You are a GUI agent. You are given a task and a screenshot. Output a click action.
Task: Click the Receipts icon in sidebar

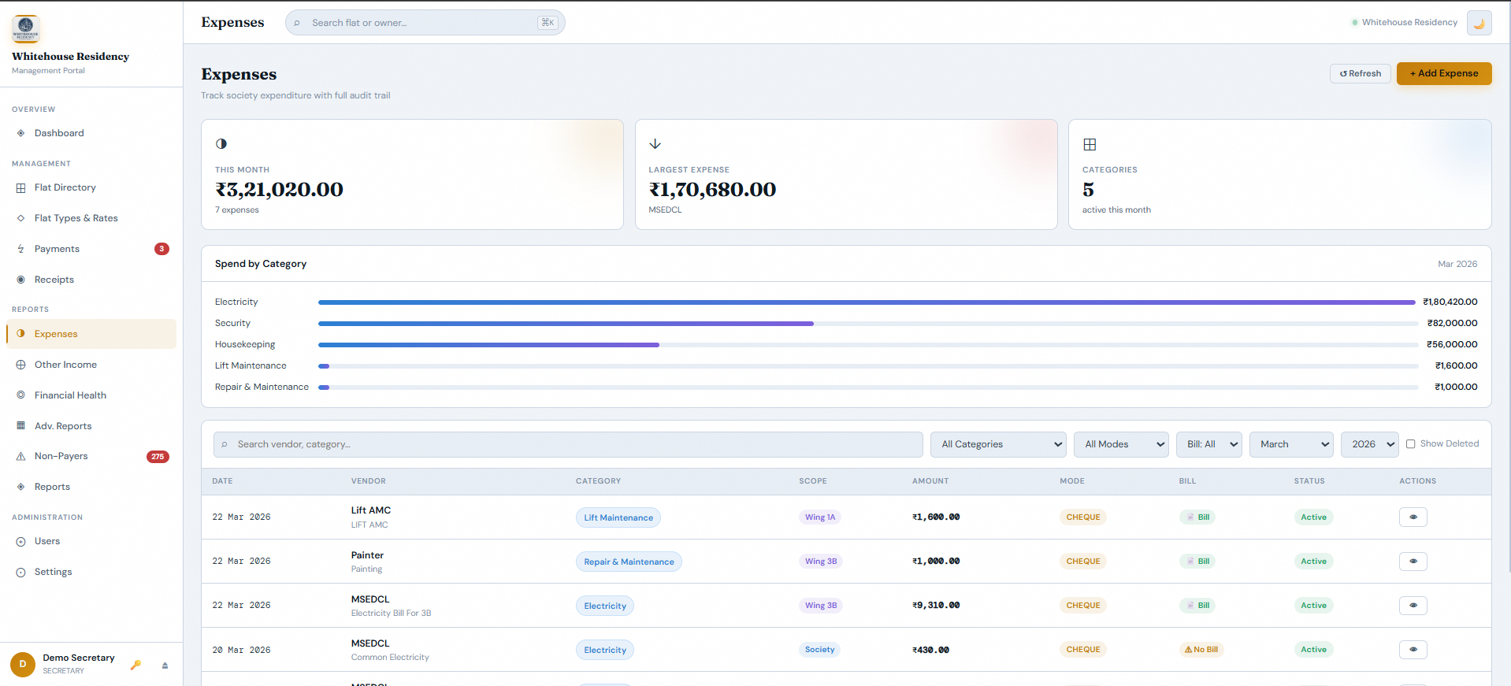[20, 280]
